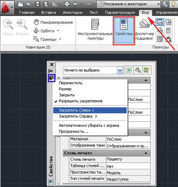This screenshot has height=187, width=178.
Task: Toggle auto-hide arrow on Свойства palette
Action: click(51, 71)
